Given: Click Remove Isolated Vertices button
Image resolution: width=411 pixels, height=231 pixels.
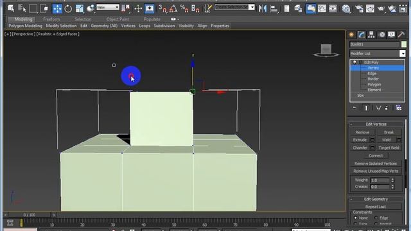Looking at the screenshot, I should [376, 164].
